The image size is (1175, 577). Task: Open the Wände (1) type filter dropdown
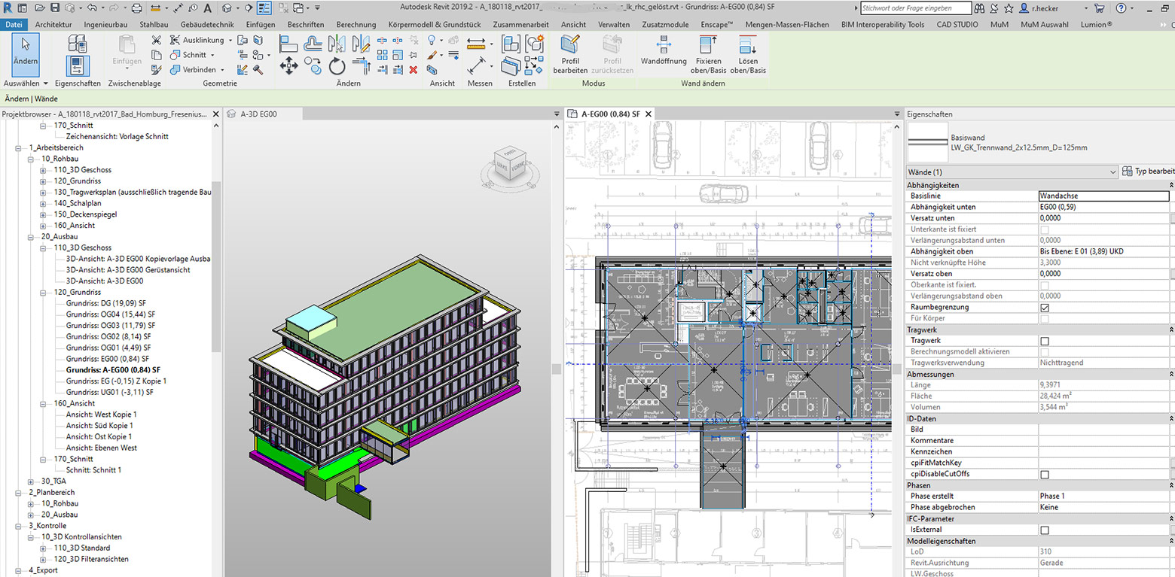tap(1012, 172)
